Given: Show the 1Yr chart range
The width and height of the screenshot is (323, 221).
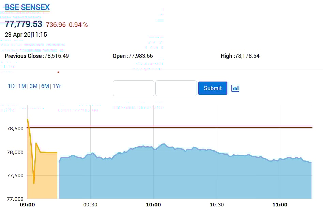Looking at the screenshot, I should [x=57, y=86].
